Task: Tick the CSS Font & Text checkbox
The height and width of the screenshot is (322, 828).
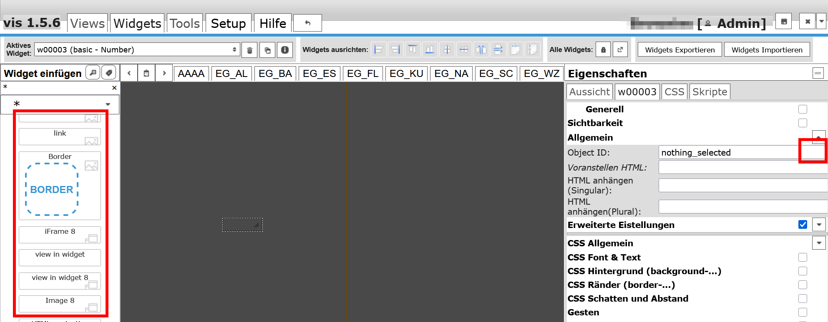Action: (x=803, y=257)
